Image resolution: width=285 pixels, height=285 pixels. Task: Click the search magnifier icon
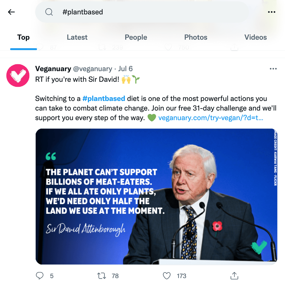coord(49,12)
